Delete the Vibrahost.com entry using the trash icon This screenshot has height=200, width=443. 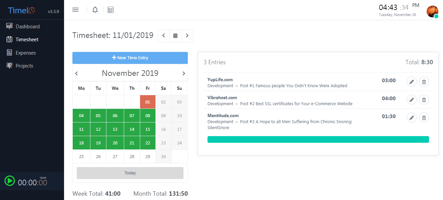pyautogui.click(x=424, y=100)
